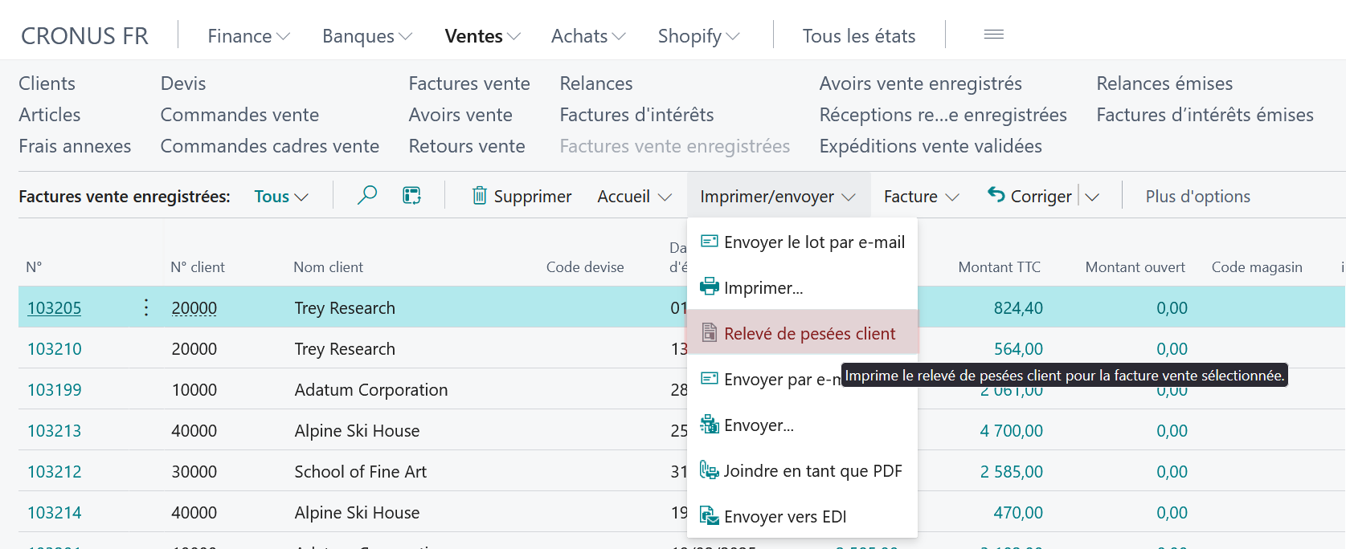The height and width of the screenshot is (549, 1346).
Task: Click Plus d'options
Action: (x=1197, y=197)
